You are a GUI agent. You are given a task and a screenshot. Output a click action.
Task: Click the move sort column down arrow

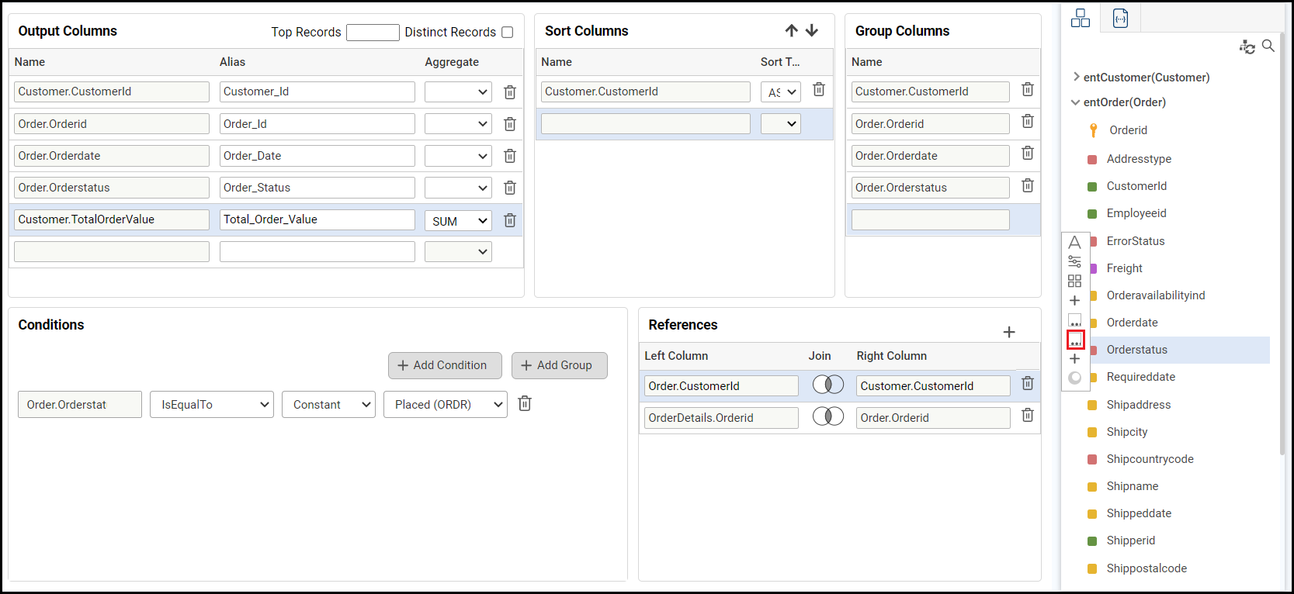click(812, 30)
